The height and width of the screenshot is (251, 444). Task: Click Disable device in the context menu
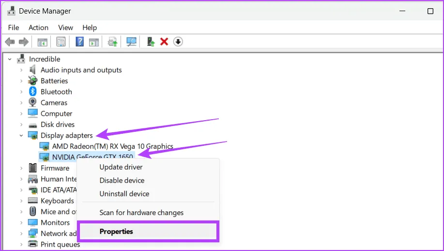[122, 180]
